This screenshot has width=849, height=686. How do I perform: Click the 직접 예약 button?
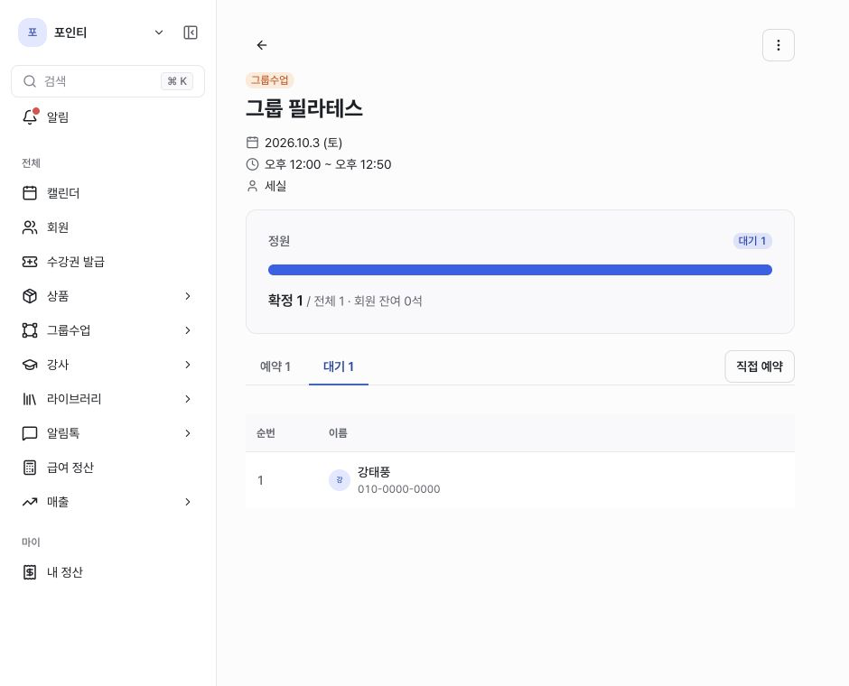(759, 366)
